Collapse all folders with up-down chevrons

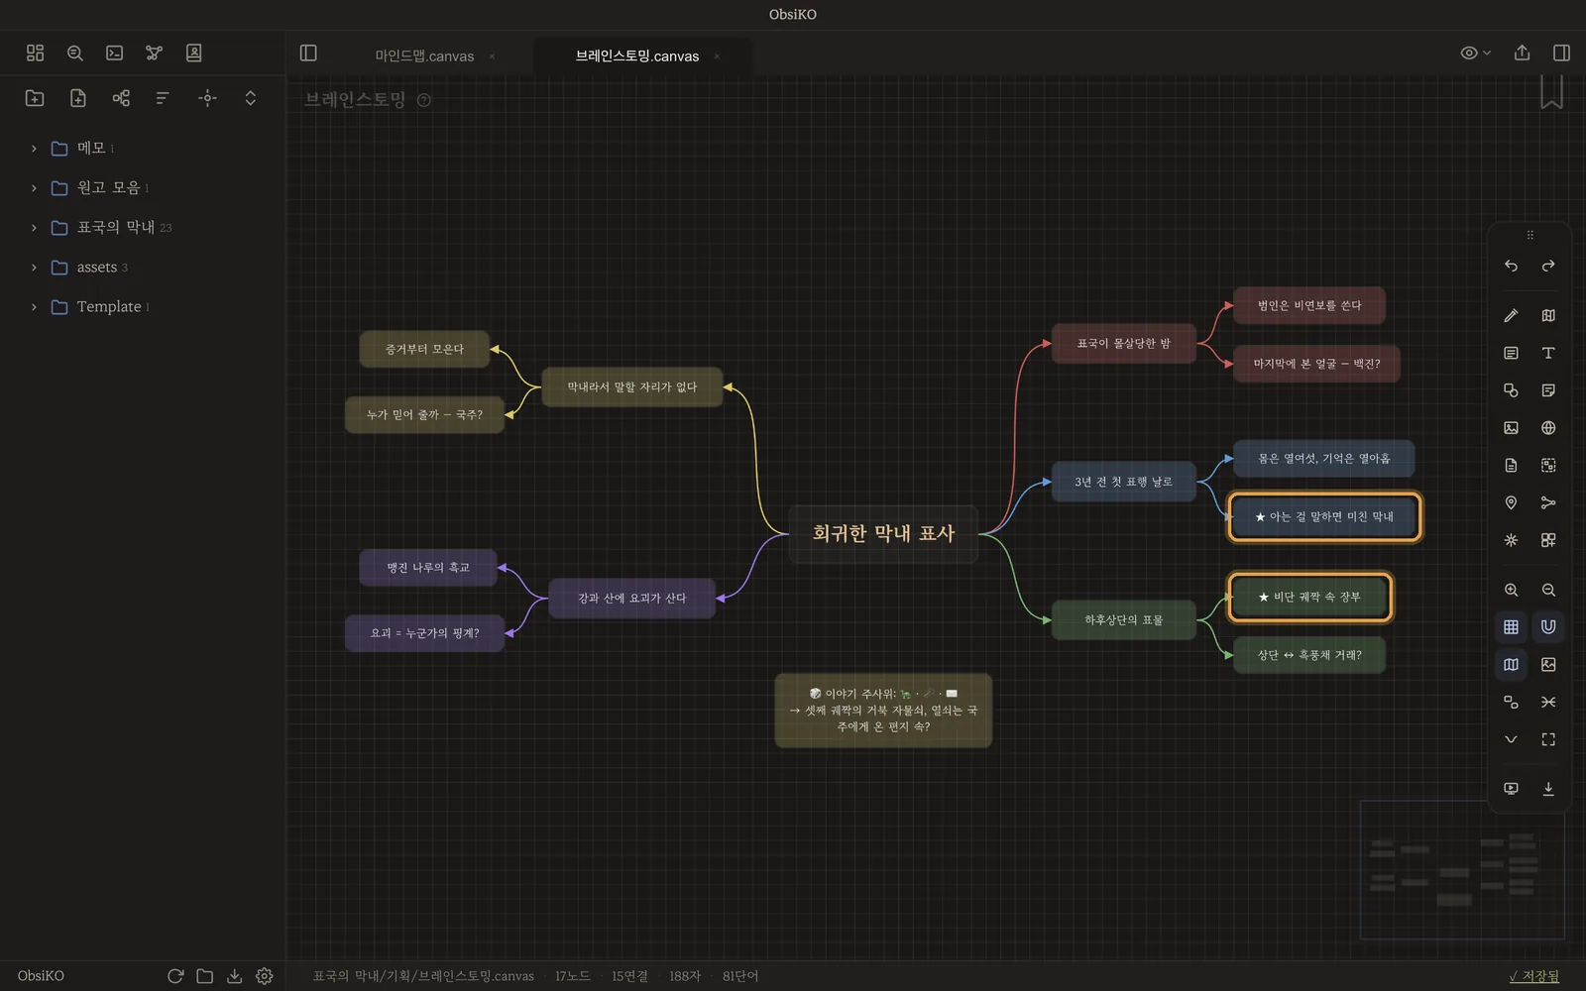(x=251, y=98)
